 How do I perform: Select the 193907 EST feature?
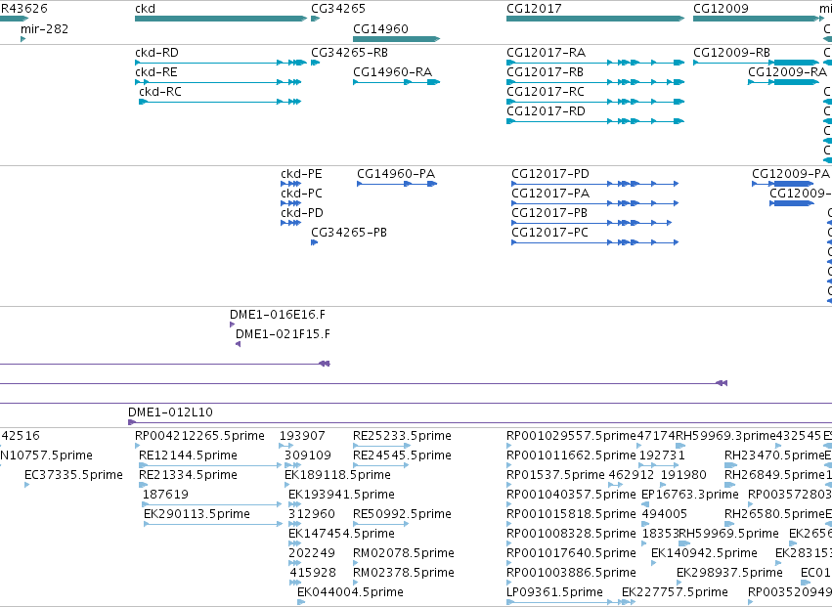point(286,446)
